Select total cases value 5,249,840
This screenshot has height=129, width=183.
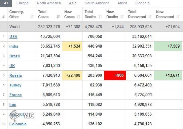51,114
